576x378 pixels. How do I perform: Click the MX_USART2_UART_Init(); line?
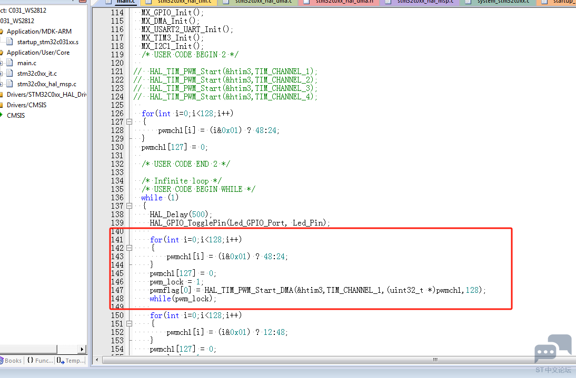(187, 29)
